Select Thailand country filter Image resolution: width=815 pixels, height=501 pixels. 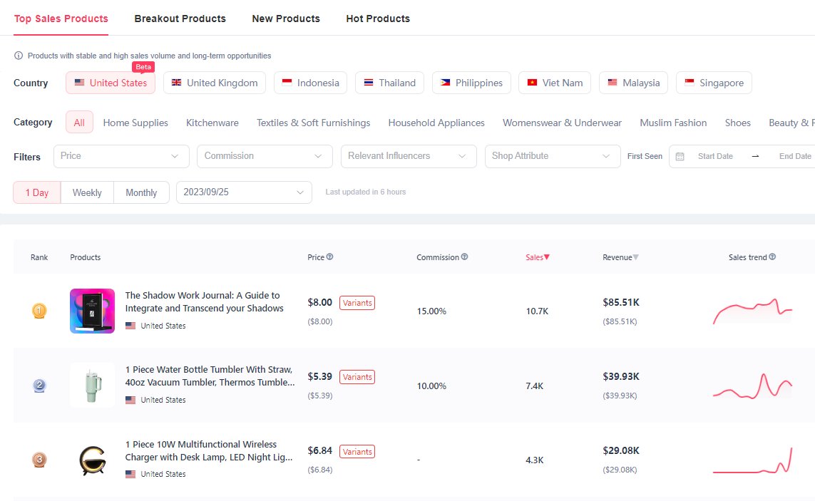point(390,83)
